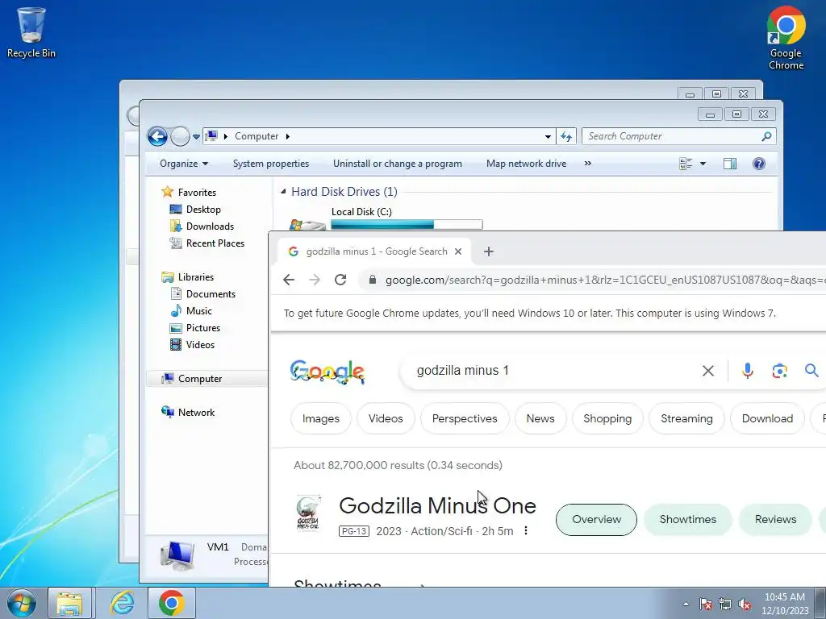Select Computer in the navigation pane
This screenshot has width=826, height=619.
coord(200,379)
